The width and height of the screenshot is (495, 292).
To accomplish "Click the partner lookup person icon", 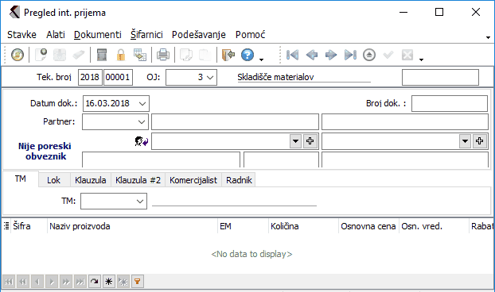I will [141, 141].
